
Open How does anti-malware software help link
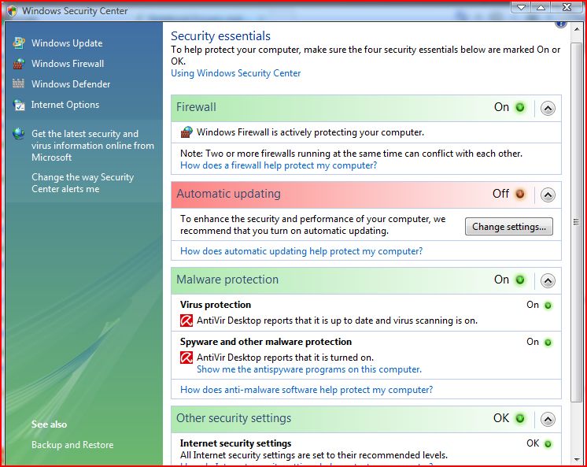(x=307, y=390)
